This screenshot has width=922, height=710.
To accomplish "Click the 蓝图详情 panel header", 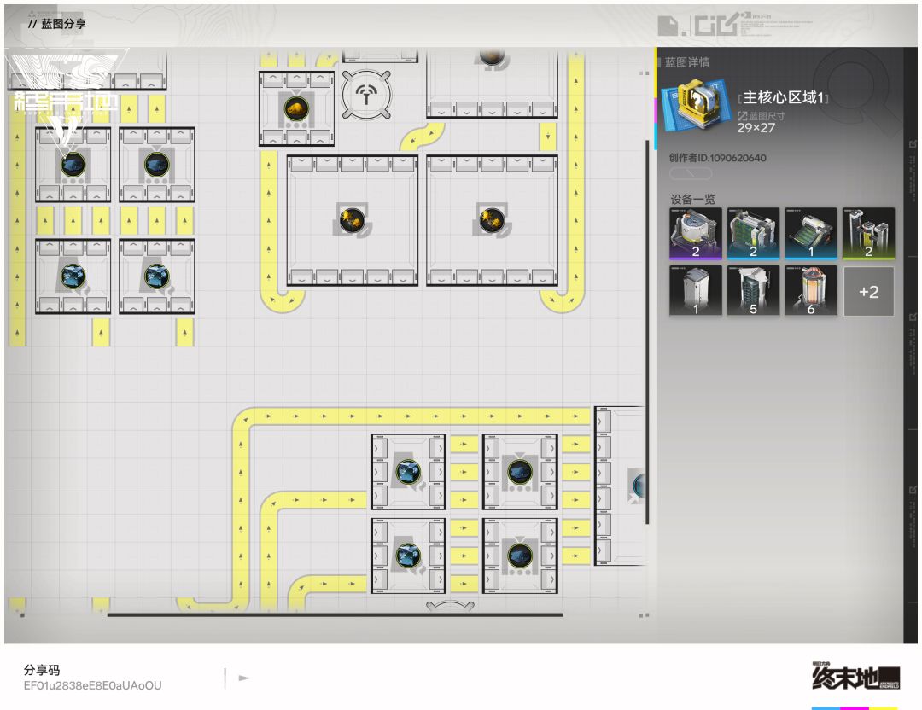I will (x=687, y=62).
